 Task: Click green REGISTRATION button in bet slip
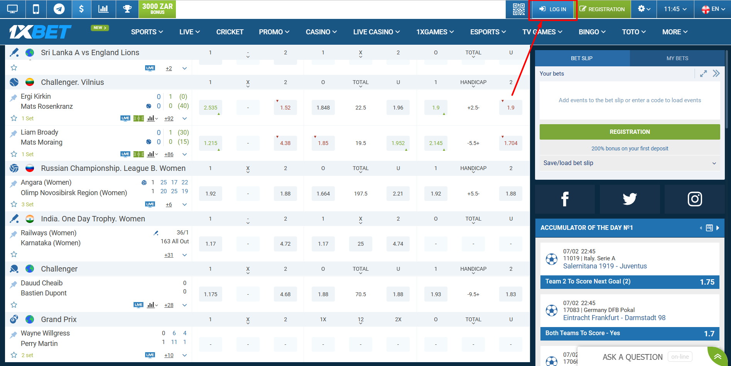tap(630, 132)
